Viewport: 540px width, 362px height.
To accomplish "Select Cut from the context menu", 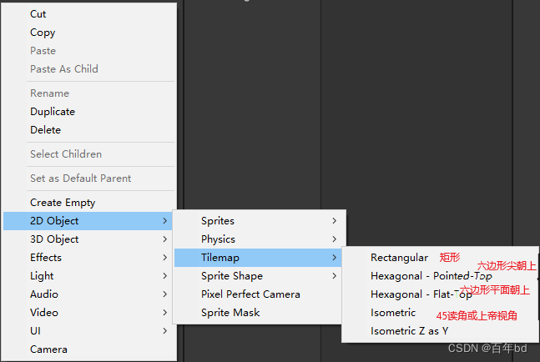I will point(38,14).
